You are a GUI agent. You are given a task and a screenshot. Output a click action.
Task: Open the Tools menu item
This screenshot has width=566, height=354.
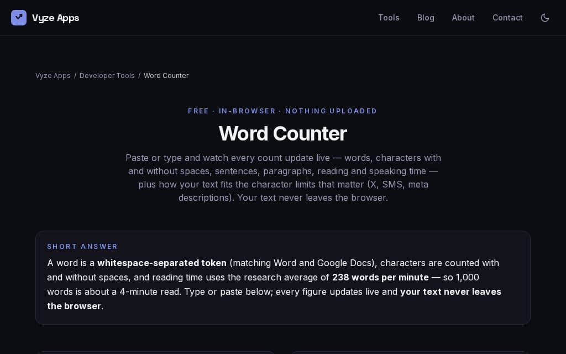pos(389,18)
